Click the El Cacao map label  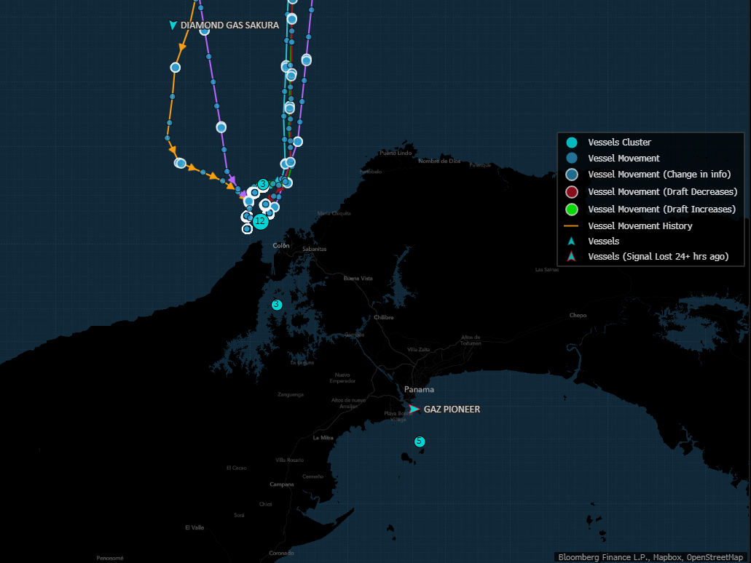(x=236, y=468)
